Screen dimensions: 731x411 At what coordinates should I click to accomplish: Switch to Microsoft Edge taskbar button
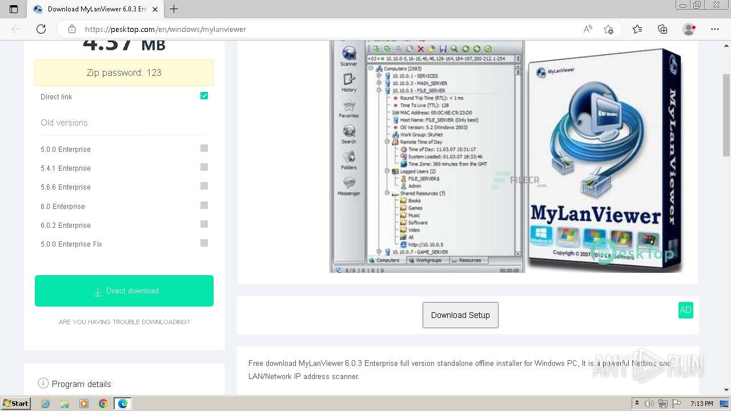click(x=123, y=404)
